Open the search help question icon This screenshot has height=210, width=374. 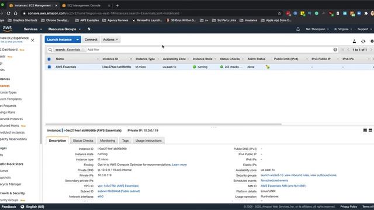[x=335, y=50]
